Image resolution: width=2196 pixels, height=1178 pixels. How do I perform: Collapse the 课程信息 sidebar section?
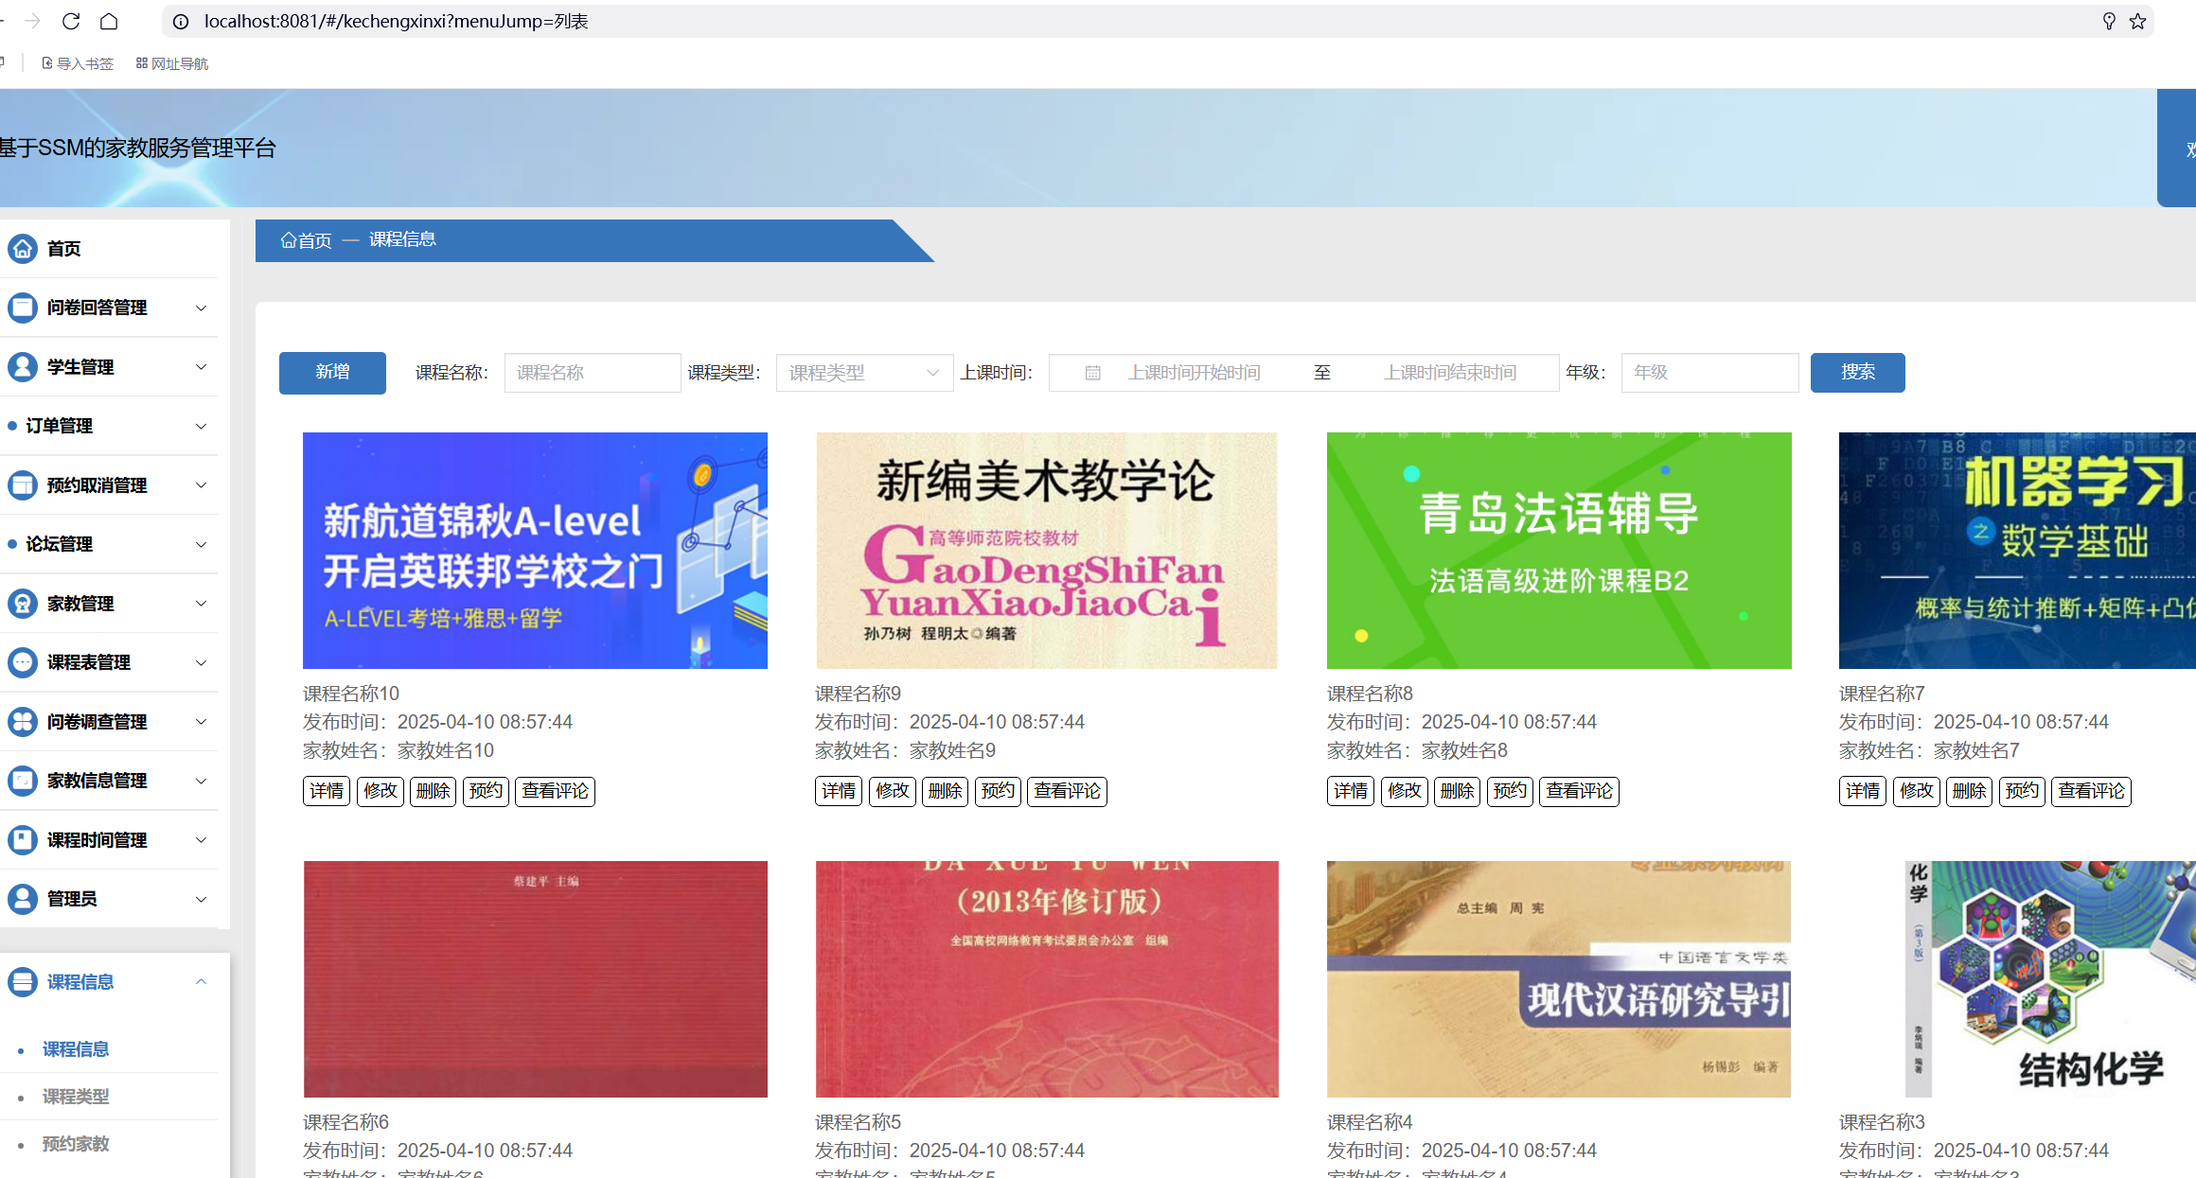pos(201,982)
